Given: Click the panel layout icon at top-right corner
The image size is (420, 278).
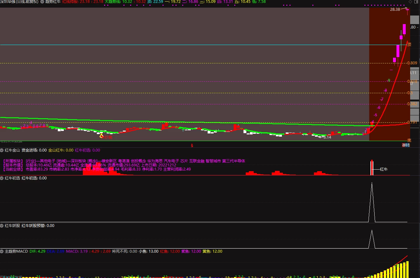Looking at the screenshot, I should [417, 2].
